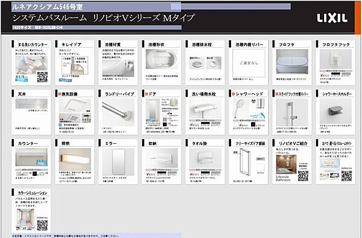Viewport: 362px width, 238px height.
Task: Open the Lifestyle Bathroom photo in リノビオVご紹介
Action: (286, 164)
